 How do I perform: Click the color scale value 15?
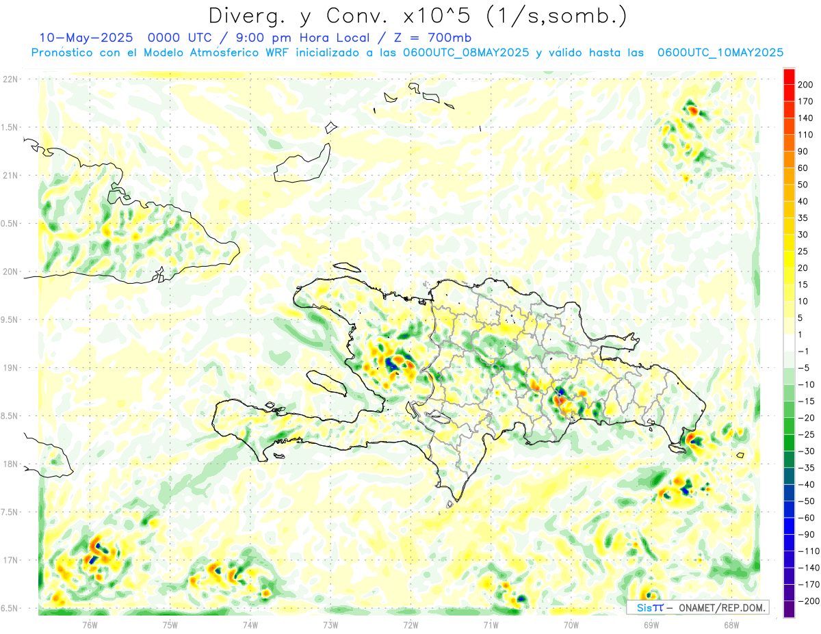tap(804, 285)
